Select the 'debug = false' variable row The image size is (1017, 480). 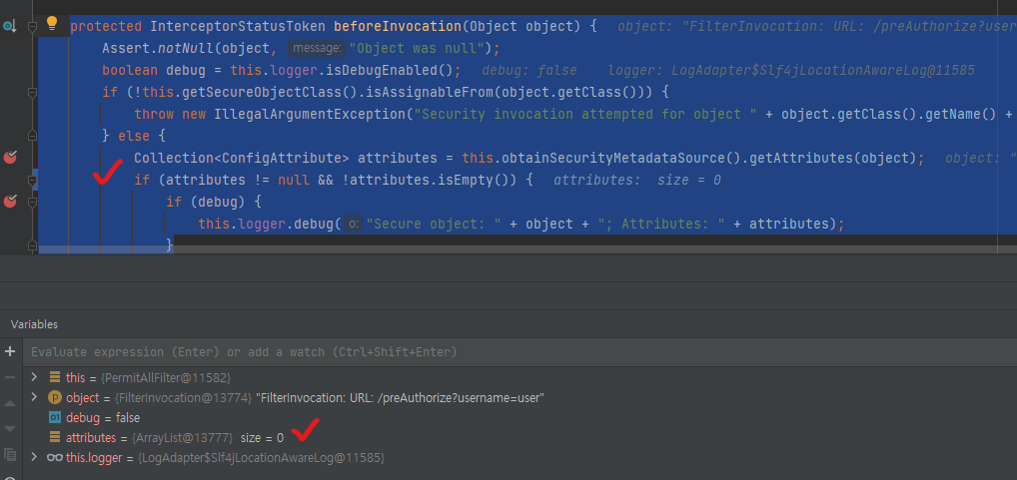click(x=520, y=418)
